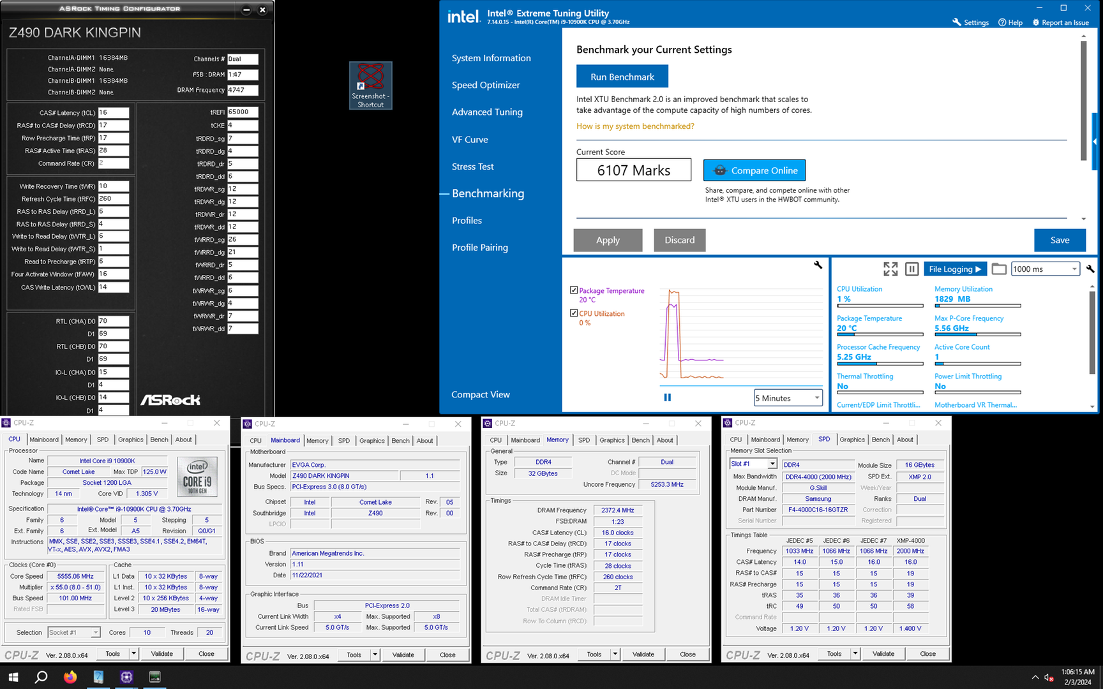Edit CAS# Latency tCL value field
Screen dimensions: 1103x689
pos(113,112)
